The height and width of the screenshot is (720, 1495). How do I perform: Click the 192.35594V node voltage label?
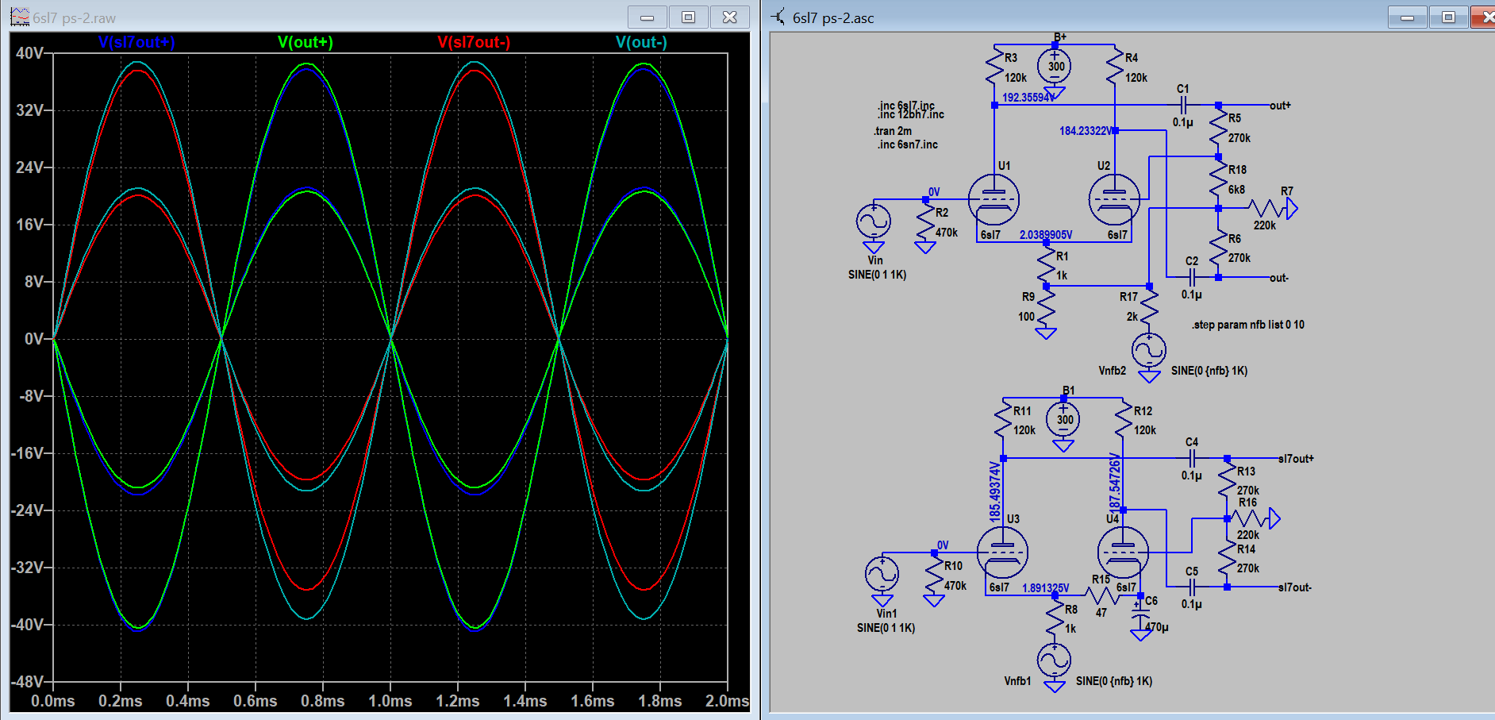click(1028, 98)
